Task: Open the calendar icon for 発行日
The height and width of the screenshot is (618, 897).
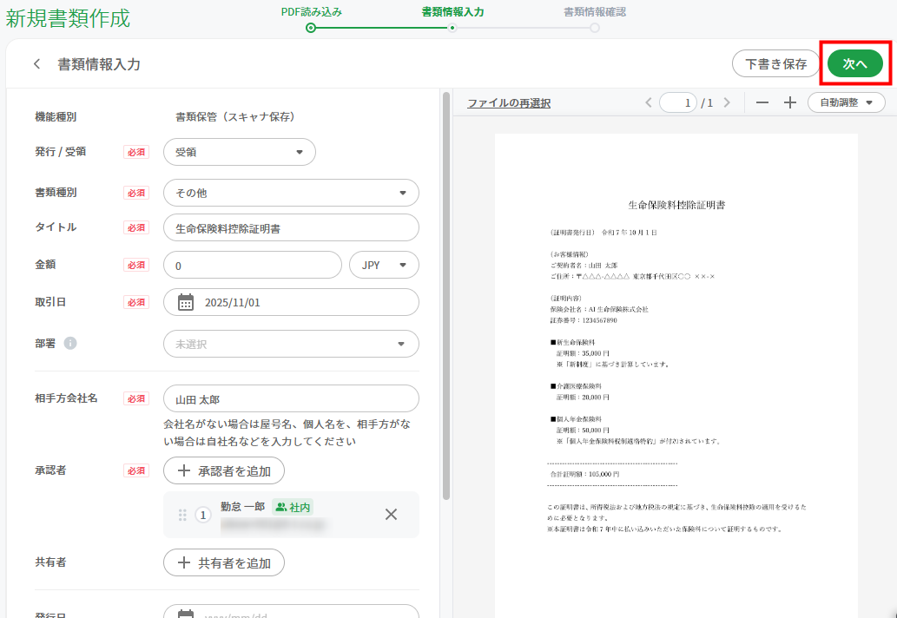Action: (x=185, y=614)
